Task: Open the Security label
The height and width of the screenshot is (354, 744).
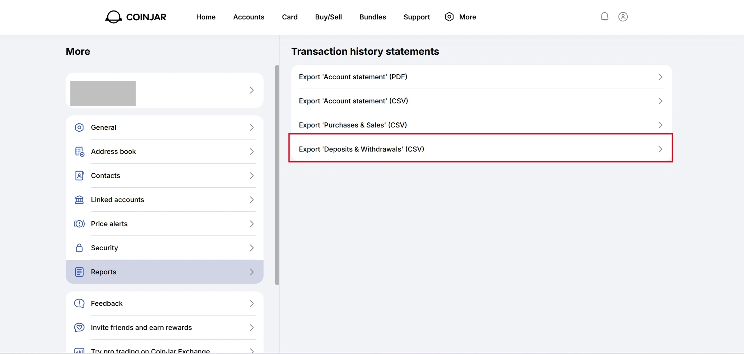Action: 105,248
